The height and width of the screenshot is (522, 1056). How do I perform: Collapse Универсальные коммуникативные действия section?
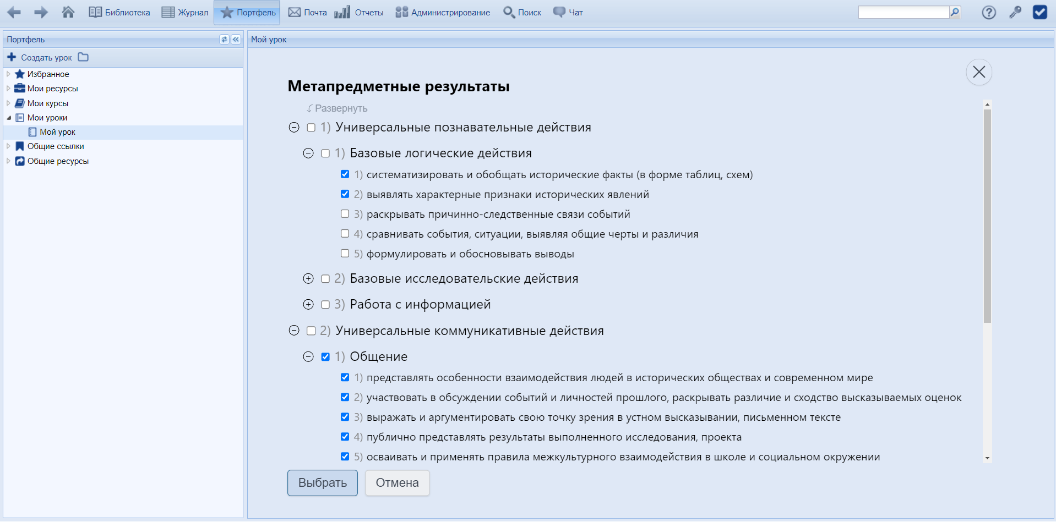coord(294,331)
